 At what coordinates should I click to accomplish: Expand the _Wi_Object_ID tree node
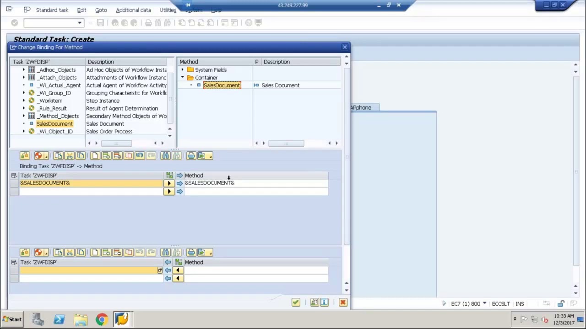click(24, 132)
